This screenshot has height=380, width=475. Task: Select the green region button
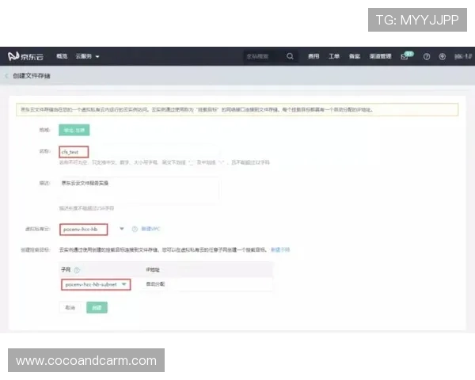[74, 130]
